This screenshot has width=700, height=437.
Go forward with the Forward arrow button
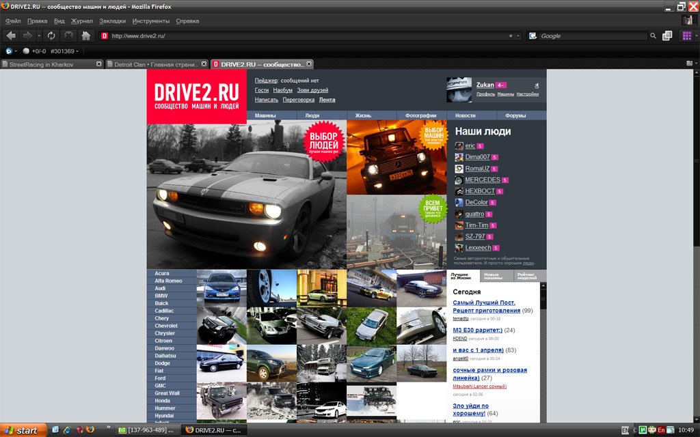tap(27, 36)
